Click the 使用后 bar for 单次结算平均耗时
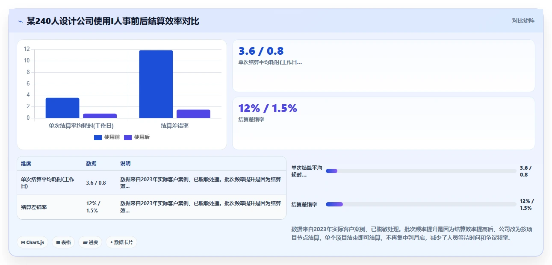 coord(100,116)
